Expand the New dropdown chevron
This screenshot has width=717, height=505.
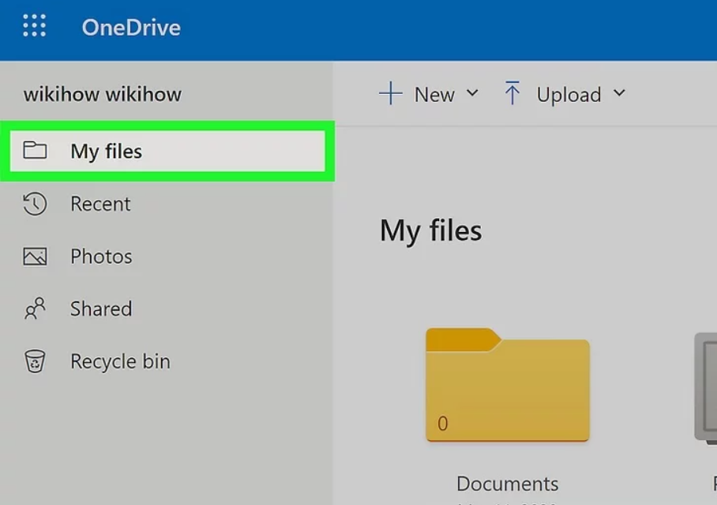[x=472, y=93]
